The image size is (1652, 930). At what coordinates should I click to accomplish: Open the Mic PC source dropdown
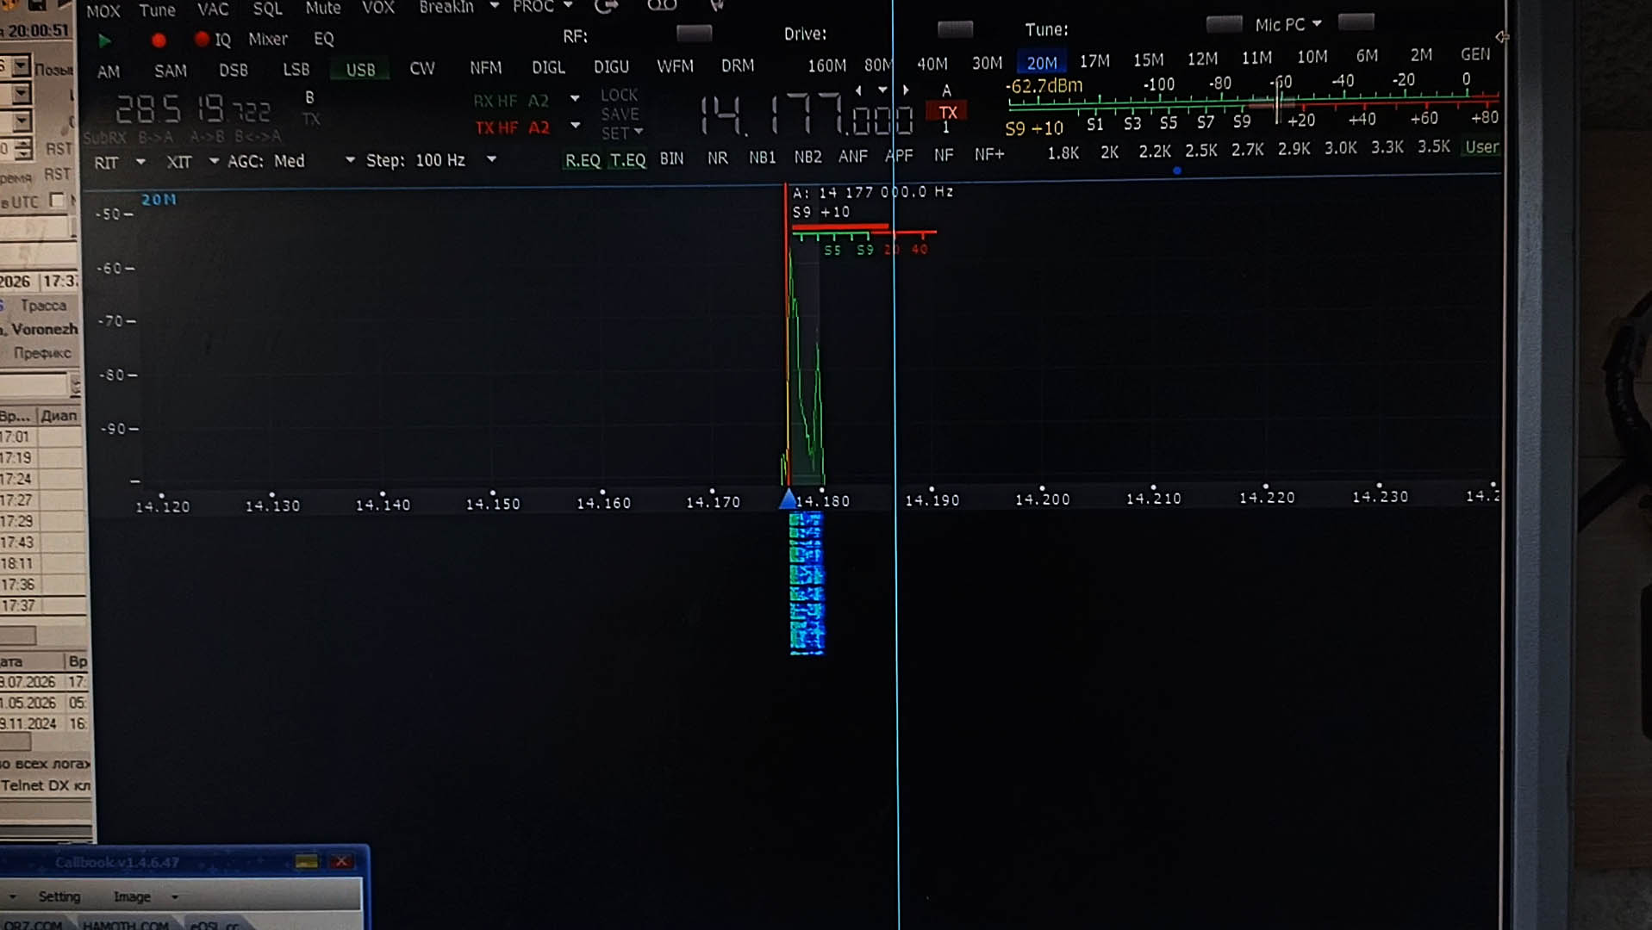1317,24
